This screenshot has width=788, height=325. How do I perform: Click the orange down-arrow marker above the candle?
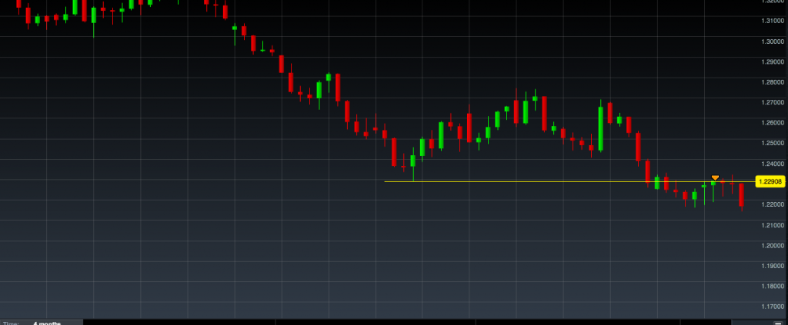715,177
